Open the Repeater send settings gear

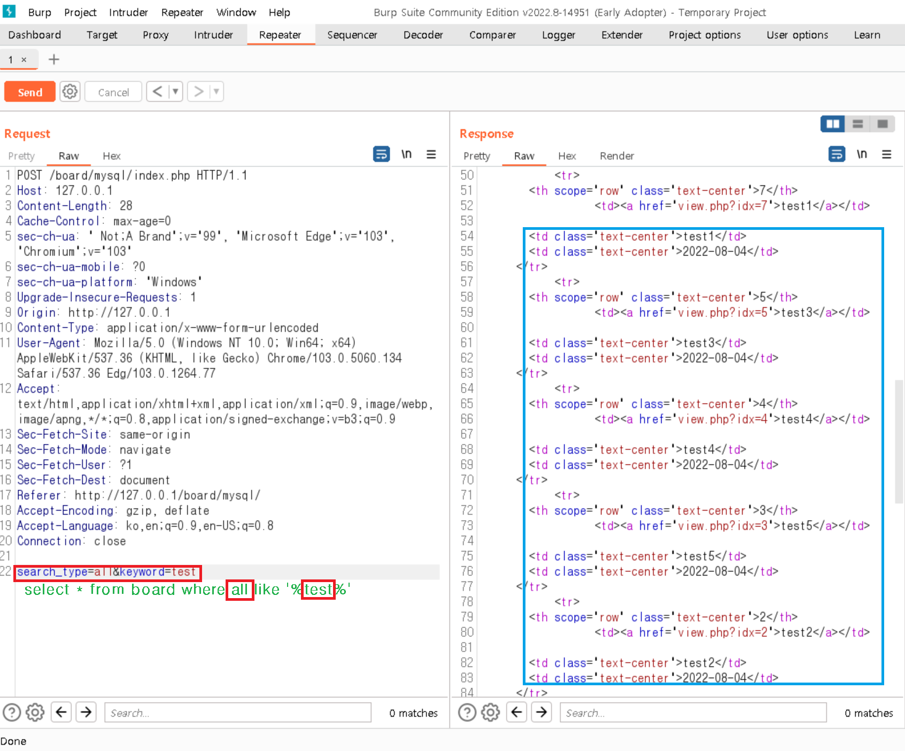(69, 92)
